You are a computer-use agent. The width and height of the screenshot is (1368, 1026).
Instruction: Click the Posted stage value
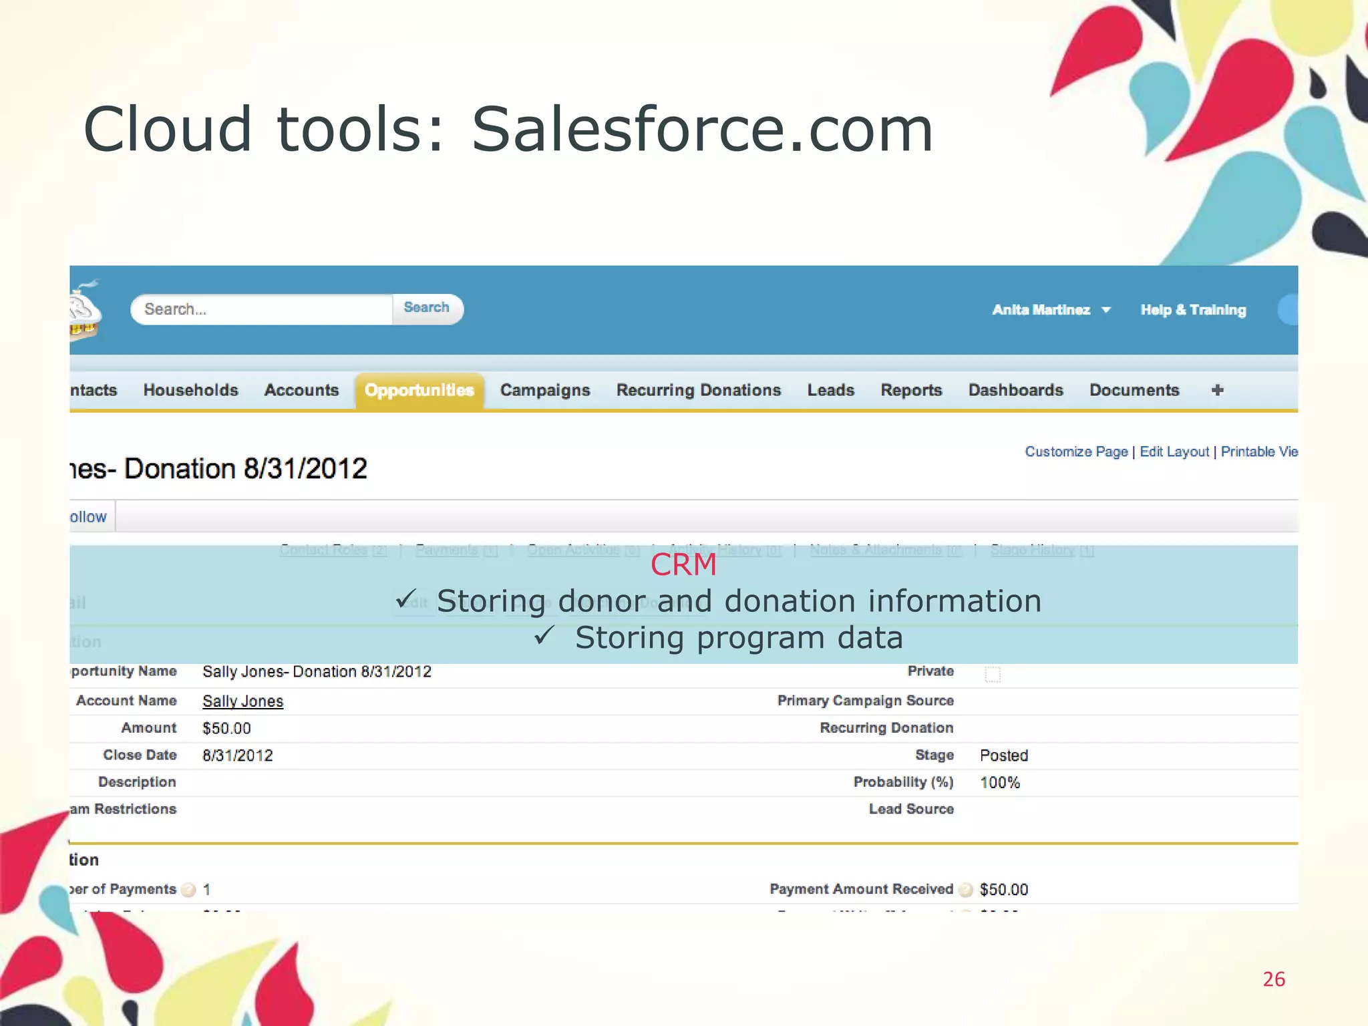(1004, 755)
